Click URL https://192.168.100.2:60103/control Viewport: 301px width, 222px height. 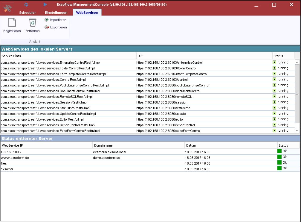162,80
